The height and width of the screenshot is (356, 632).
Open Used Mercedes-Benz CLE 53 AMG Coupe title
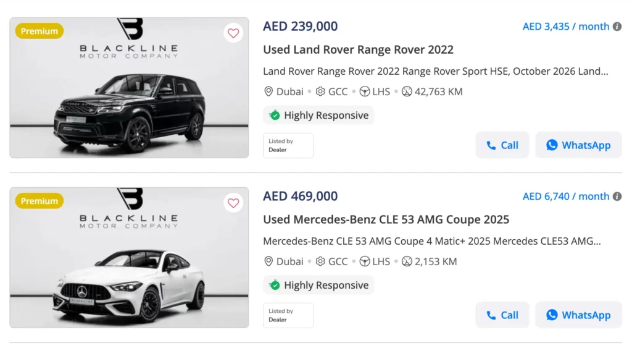[386, 219]
